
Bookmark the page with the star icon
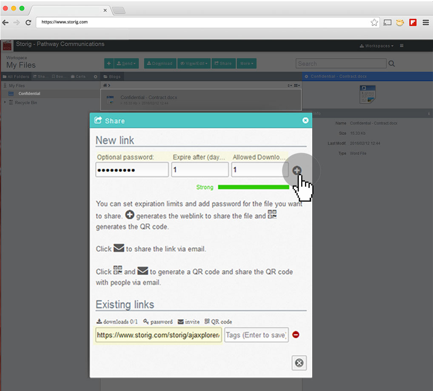[x=374, y=23]
